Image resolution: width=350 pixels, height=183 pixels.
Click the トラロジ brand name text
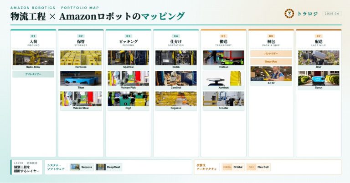tap(307, 14)
